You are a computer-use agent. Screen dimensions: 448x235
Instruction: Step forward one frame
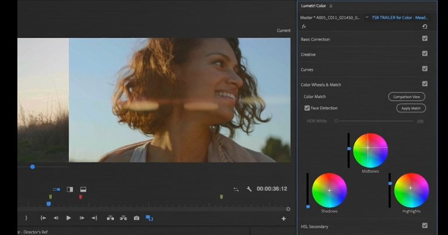tap(81, 218)
